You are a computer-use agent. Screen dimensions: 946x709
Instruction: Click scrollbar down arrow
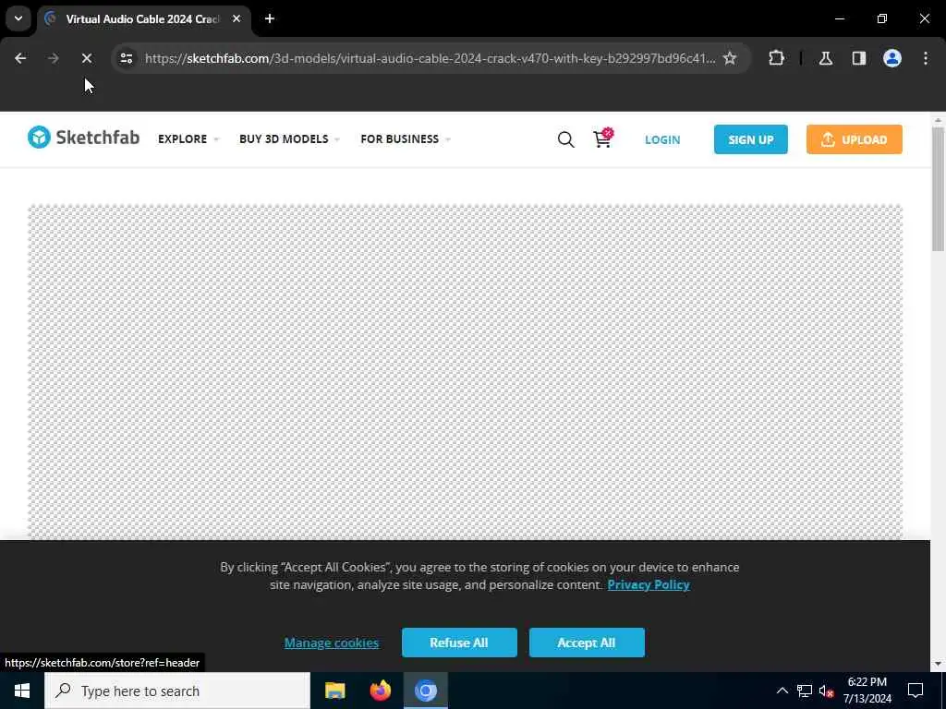(938, 664)
